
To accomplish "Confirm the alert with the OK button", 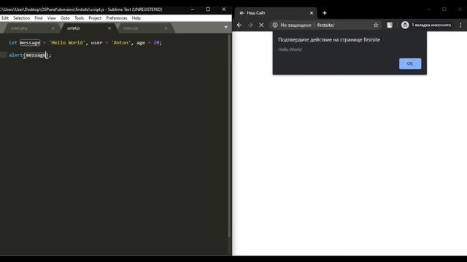I will tap(410, 63).
